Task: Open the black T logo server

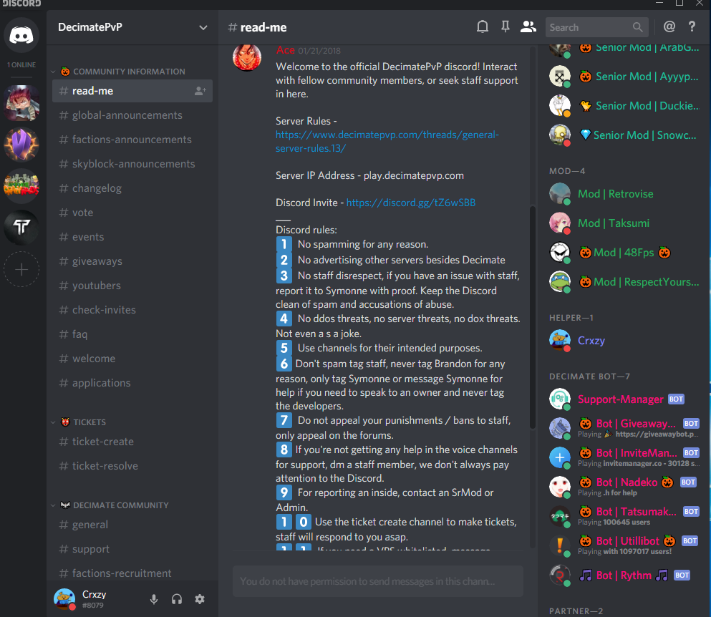Action: point(21,227)
